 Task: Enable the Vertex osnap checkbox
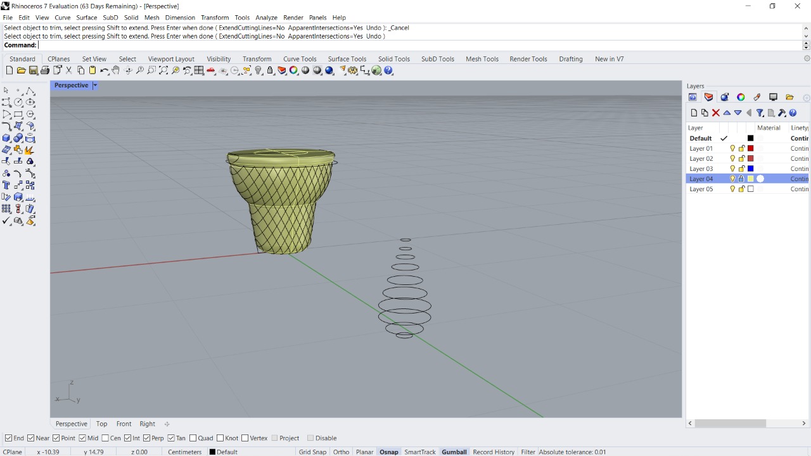245,438
